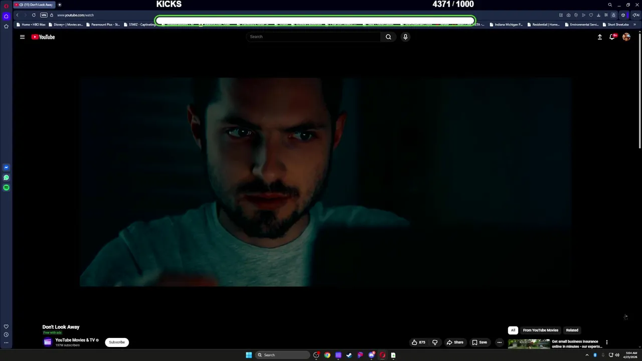
Task: Open the Opera easy setup sliders icon
Action: pyautogui.click(x=606, y=15)
